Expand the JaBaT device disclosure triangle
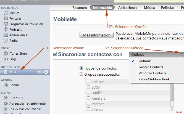 2,72
